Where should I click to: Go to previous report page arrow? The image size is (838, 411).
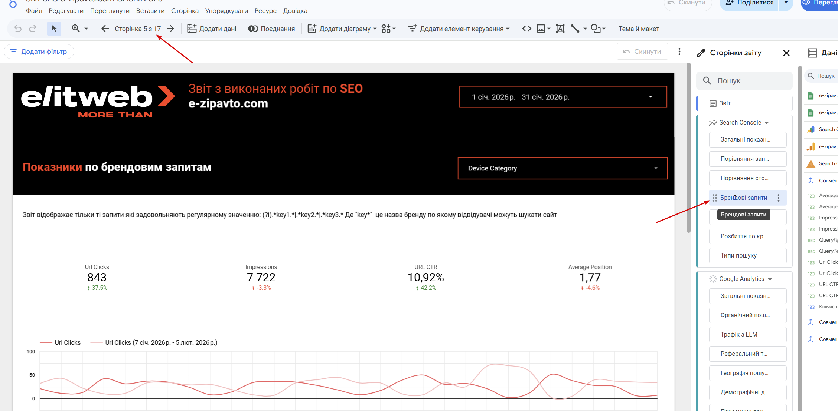(105, 29)
